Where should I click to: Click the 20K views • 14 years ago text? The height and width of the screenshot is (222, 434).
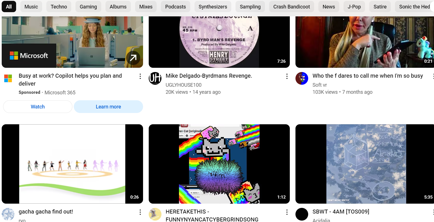[193, 92]
